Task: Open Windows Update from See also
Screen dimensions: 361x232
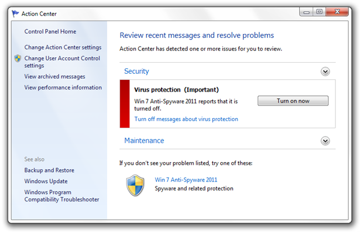Action: 46,181
